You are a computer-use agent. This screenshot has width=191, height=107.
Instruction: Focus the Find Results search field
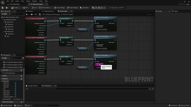(x=87, y=89)
